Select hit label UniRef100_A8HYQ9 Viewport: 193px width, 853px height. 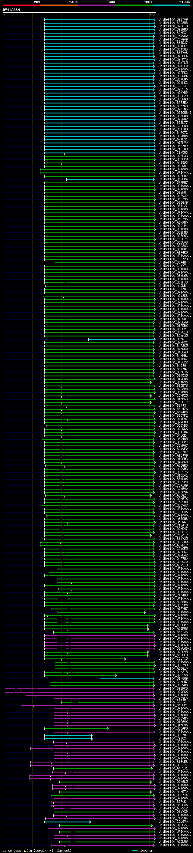click(173, 146)
